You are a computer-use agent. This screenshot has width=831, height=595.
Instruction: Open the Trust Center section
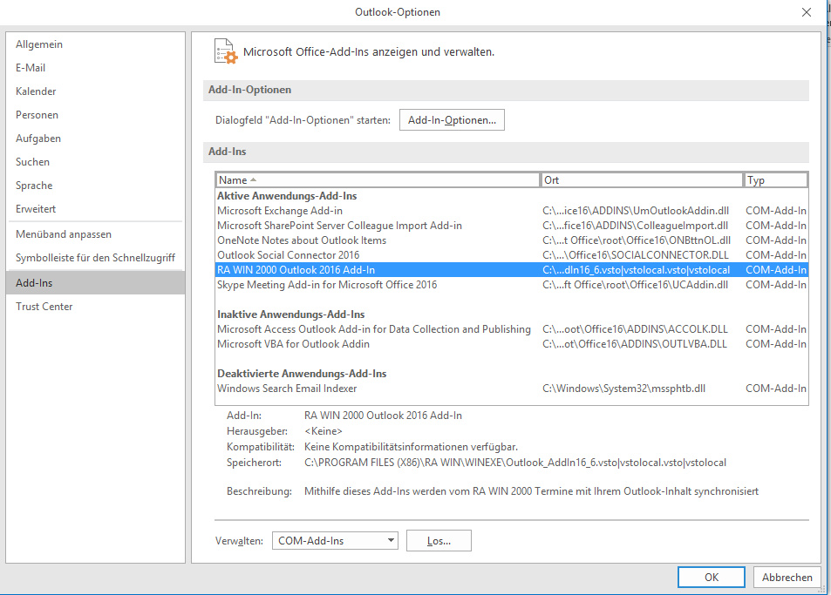click(44, 306)
